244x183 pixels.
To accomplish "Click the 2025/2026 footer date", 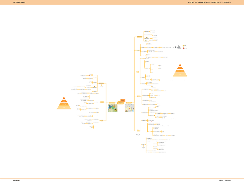I will tap(16, 181).
